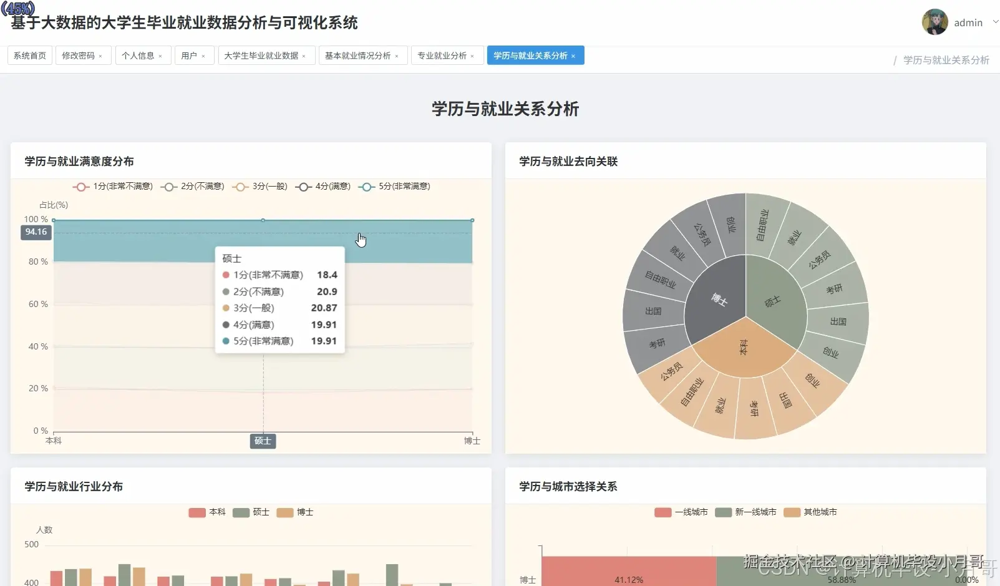Click the 学历与就业关系分析 breadcrumb
Screen dimensions: 1000x586
946,60
